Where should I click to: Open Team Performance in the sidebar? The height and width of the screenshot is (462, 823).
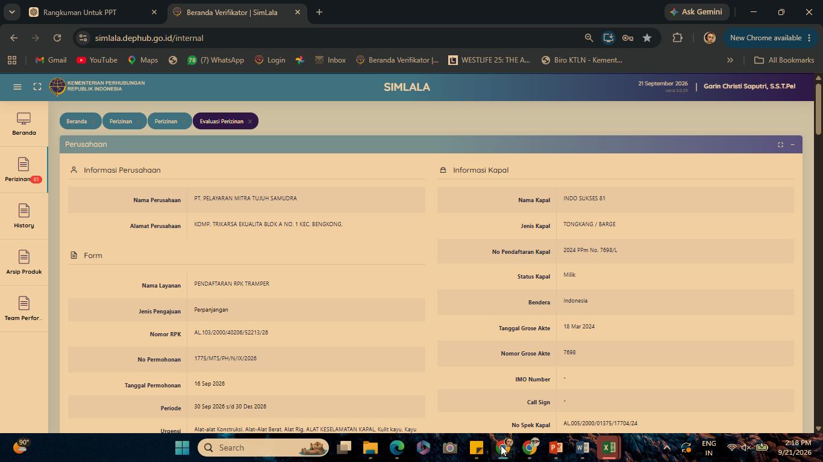click(24, 309)
